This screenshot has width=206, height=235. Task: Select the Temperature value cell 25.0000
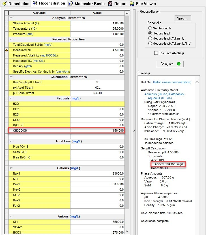pyautogui.click(x=97, y=29)
